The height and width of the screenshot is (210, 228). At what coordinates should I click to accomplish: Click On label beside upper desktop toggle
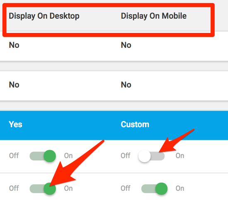(68, 156)
